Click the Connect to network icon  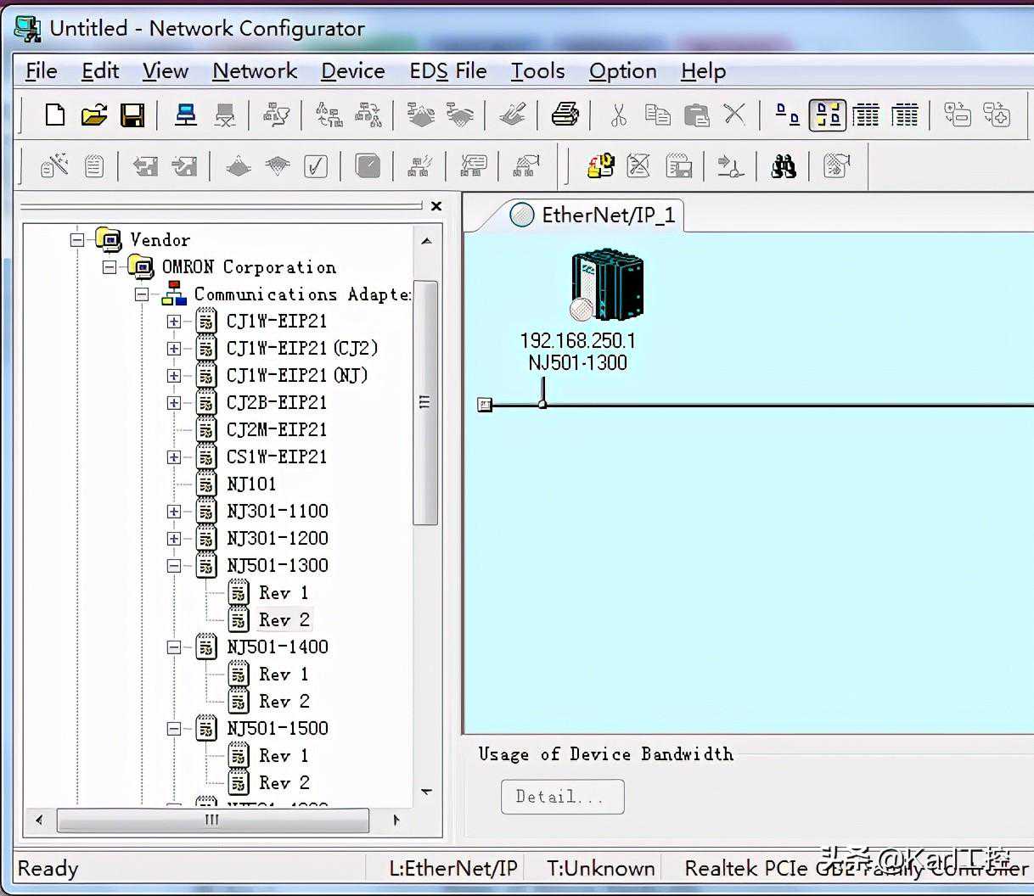click(186, 115)
